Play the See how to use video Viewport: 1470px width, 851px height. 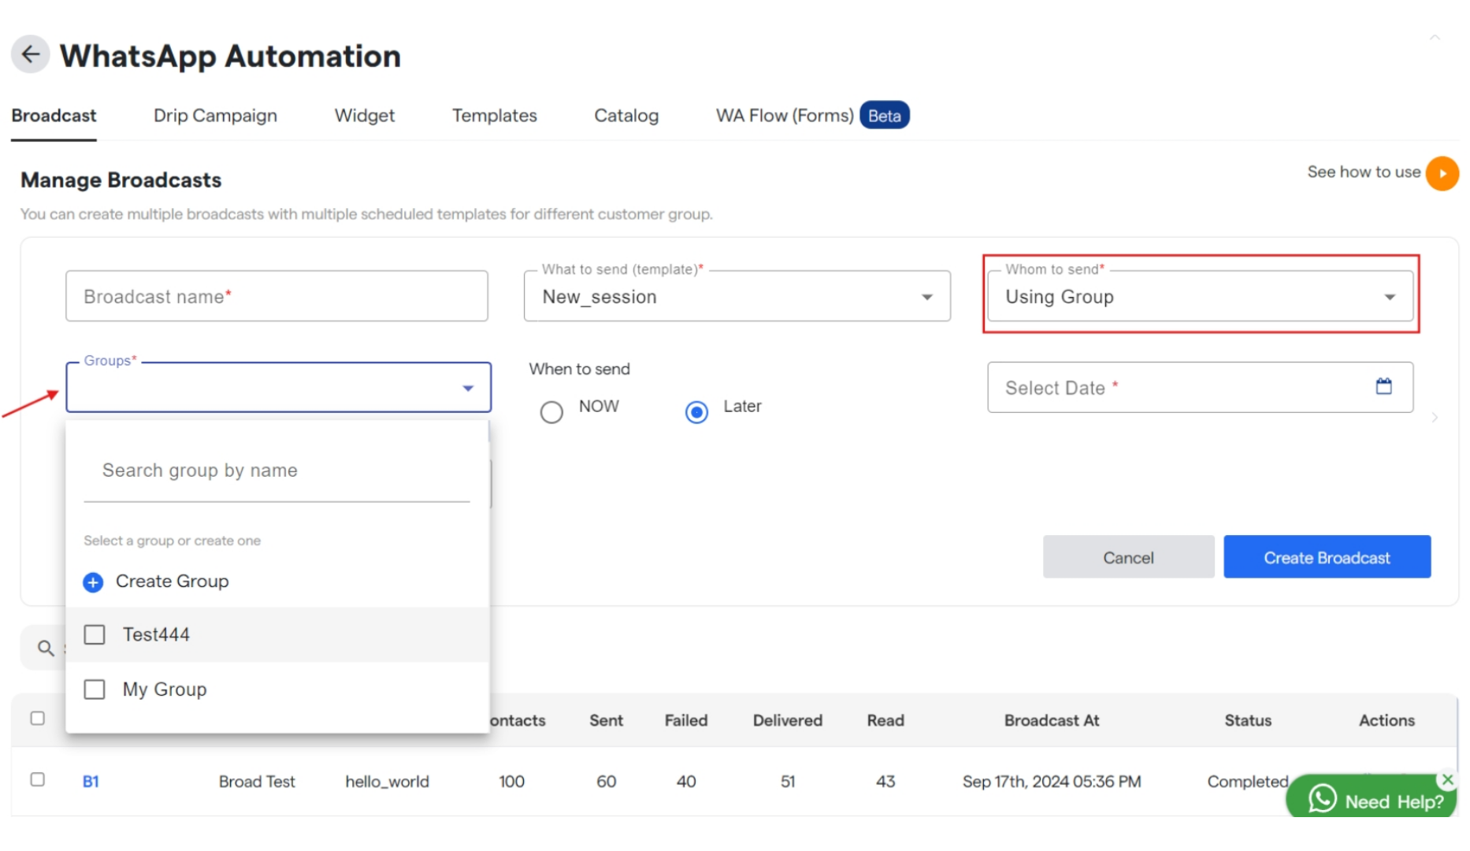click(1442, 173)
